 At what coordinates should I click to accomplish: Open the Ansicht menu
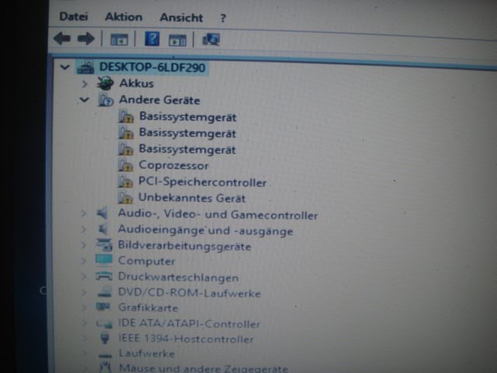point(181,17)
